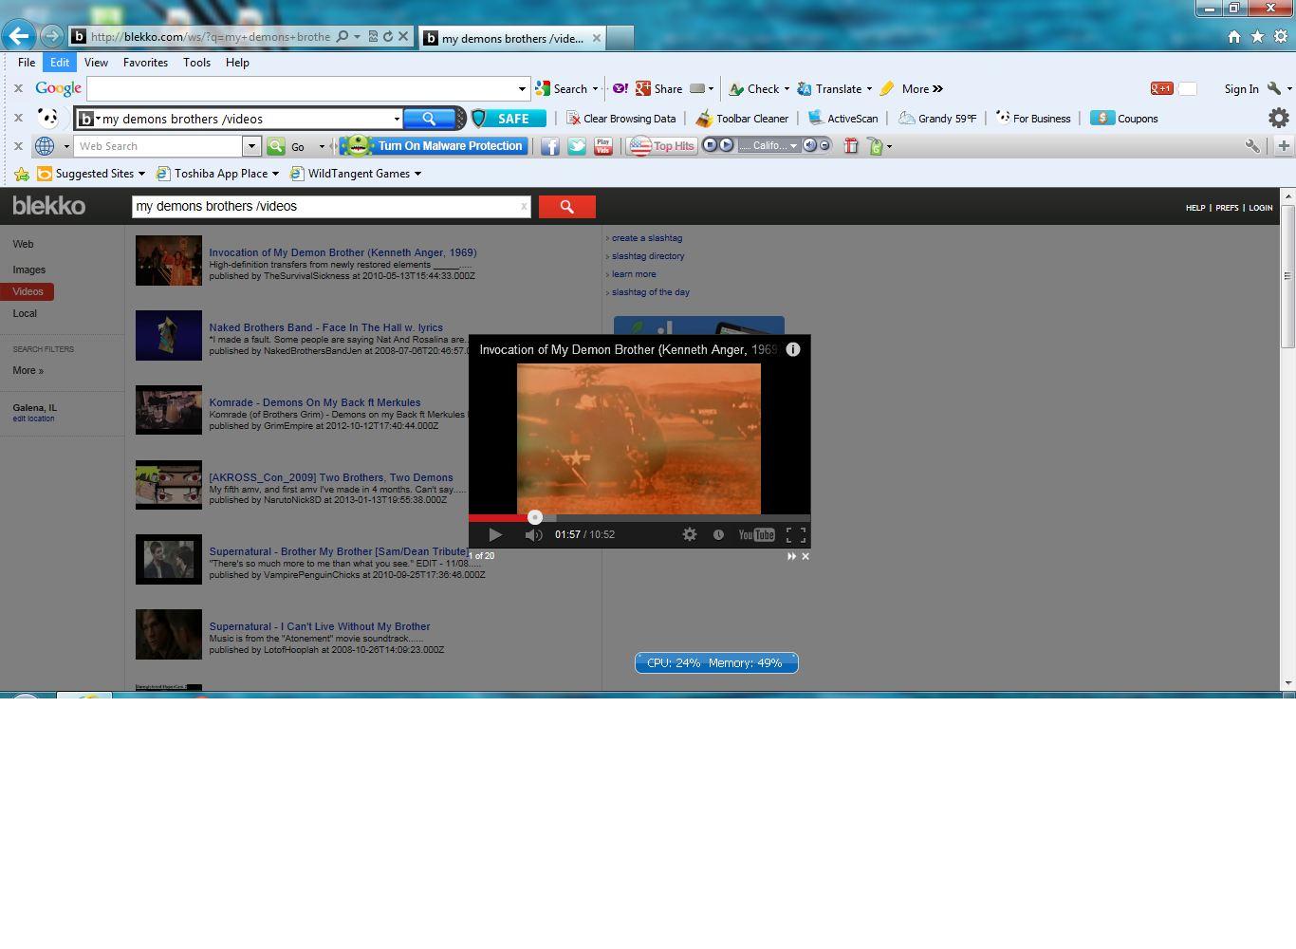Toggle the SAFE shield protection status
Screen dimensions: 1296x949
(x=509, y=119)
